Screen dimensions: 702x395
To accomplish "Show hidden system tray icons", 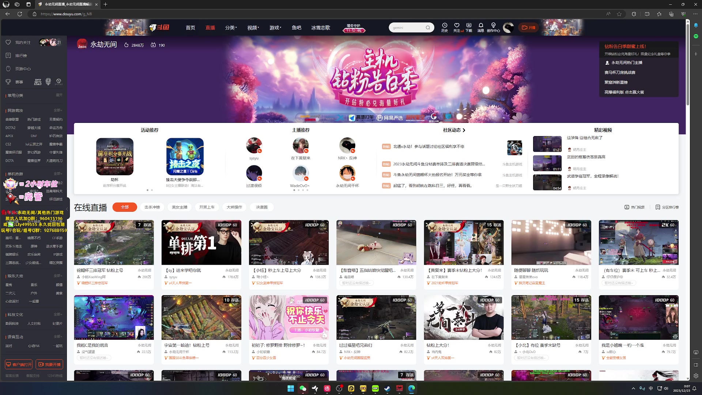I will [633, 388].
